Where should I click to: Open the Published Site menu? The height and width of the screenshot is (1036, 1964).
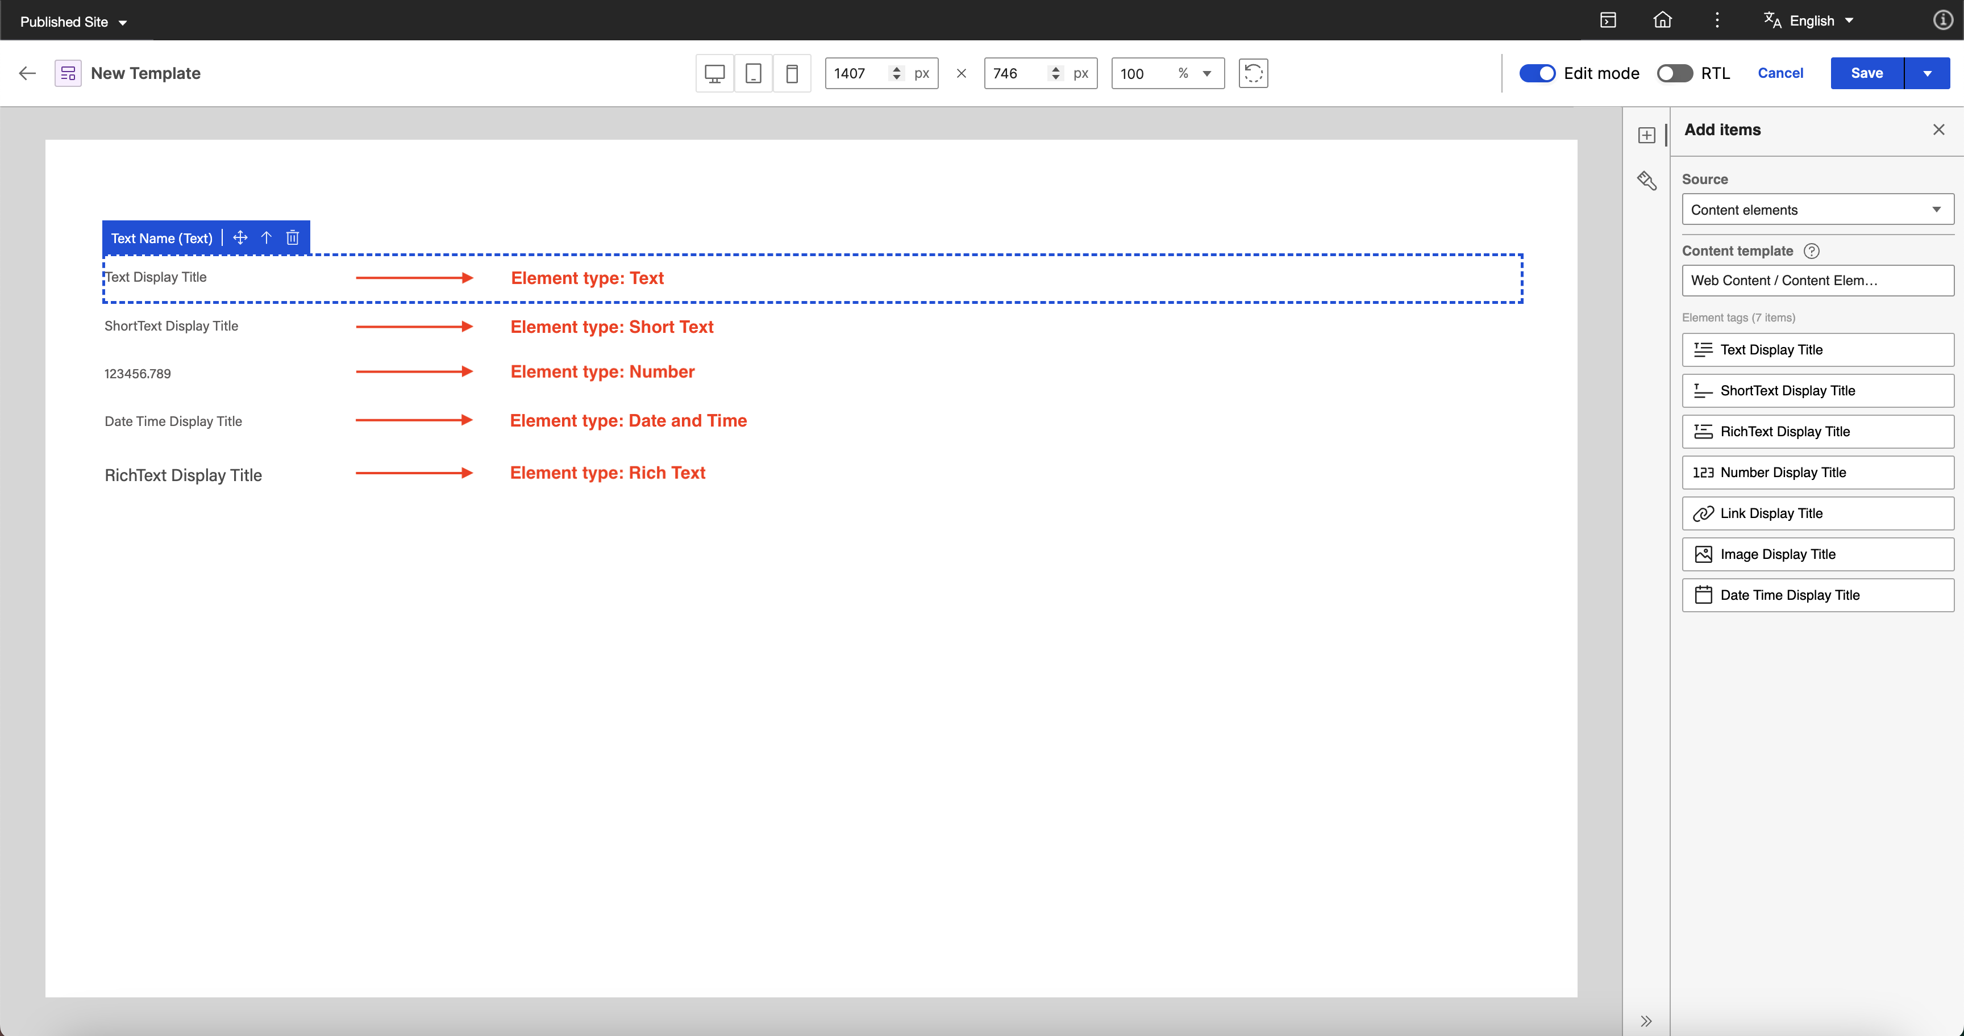pyautogui.click(x=73, y=22)
